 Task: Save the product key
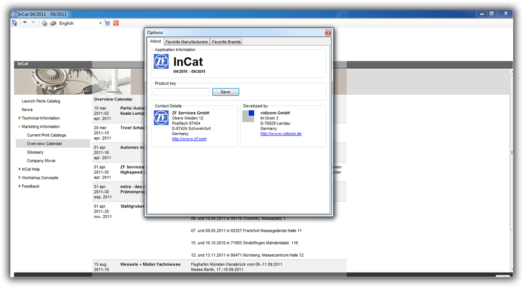[226, 92]
